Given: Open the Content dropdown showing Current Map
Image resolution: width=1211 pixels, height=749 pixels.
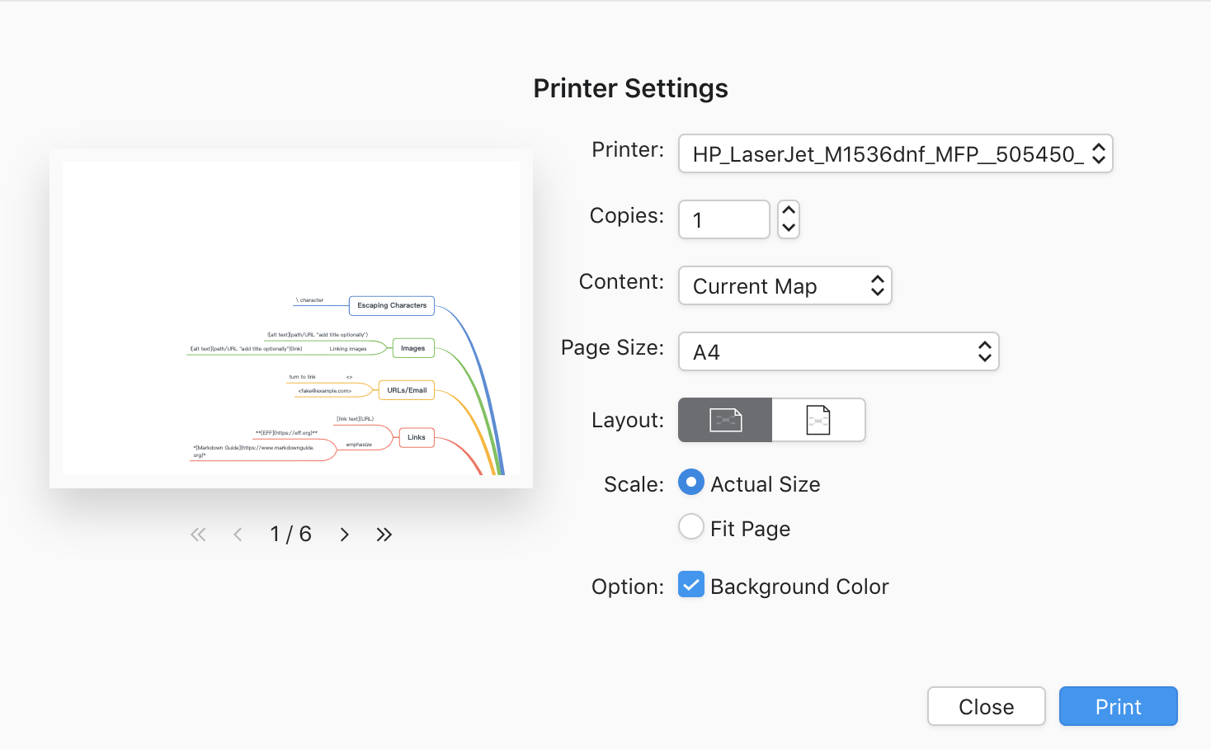Looking at the screenshot, I should pos(785,285).
